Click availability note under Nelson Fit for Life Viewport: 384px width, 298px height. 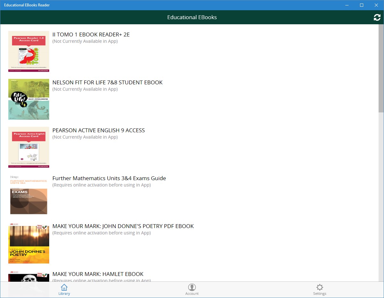pos(85,89)
